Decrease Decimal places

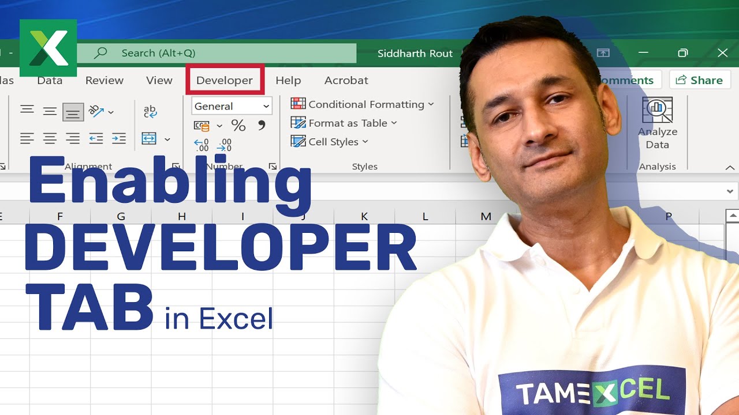(225, 145)
